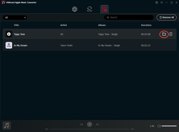The width and height of the screenshot is (179, 132).
Task: Click artist name Tyson Yoshi
Action: [x=66, y=45]
